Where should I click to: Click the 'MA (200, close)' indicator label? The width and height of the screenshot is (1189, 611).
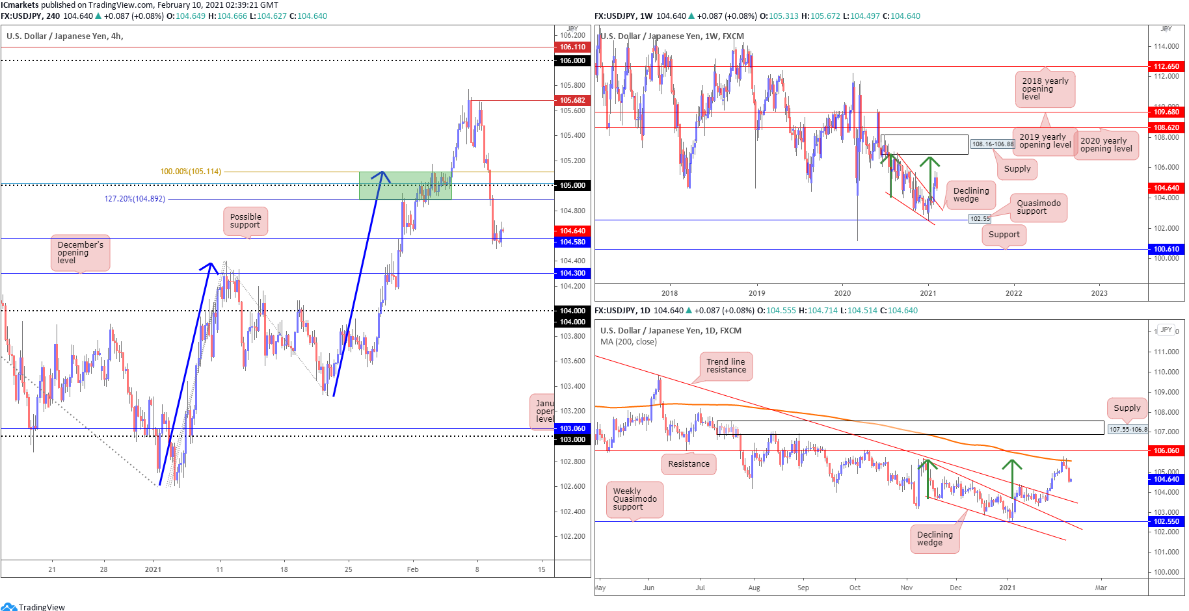click(x=628, y=342)
